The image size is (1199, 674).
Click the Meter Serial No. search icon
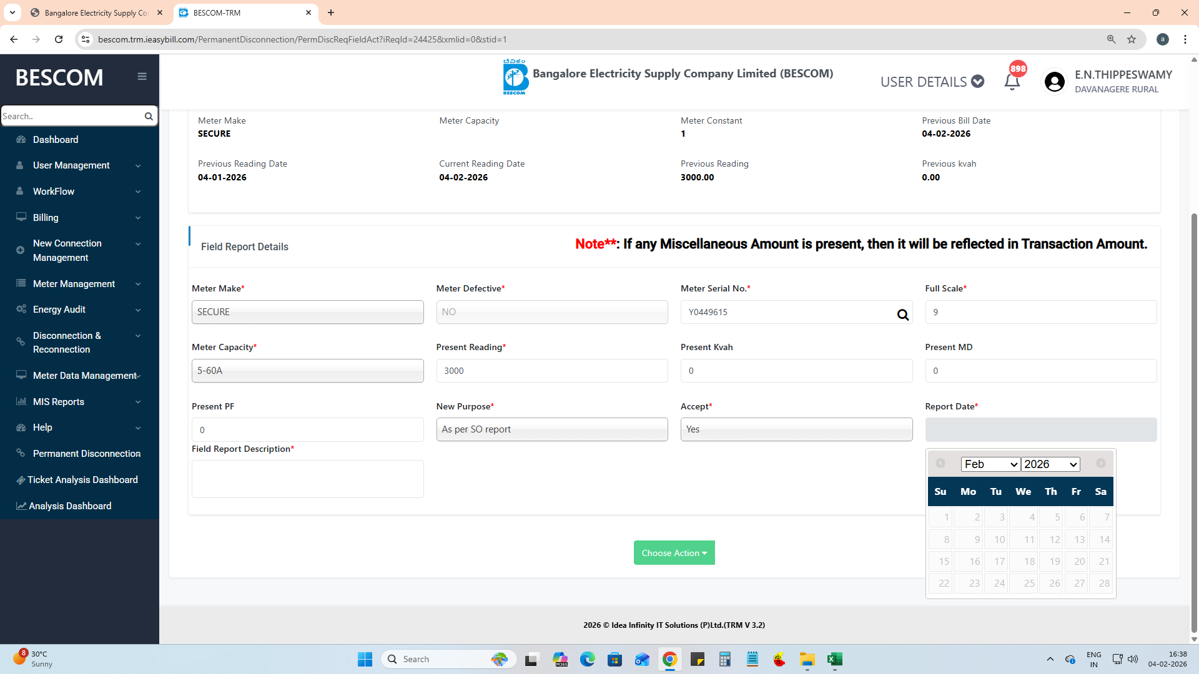902,315
